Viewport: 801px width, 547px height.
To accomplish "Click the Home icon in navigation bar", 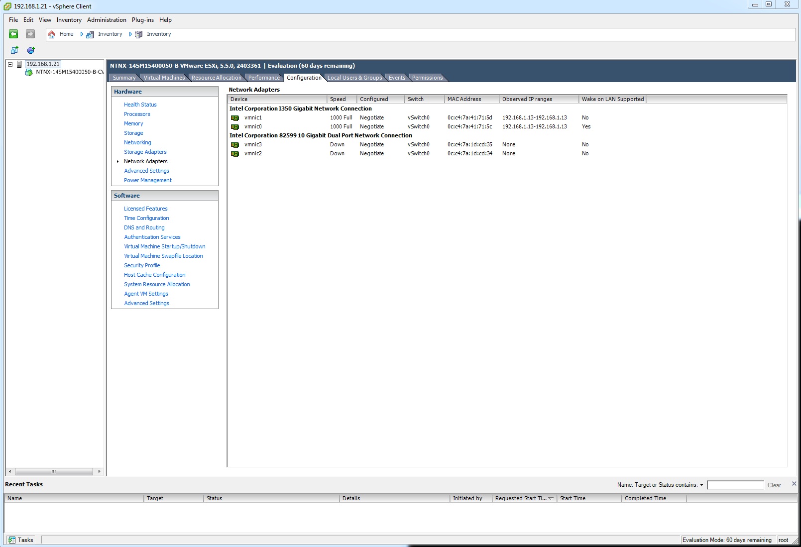I will tap(52, 34).
